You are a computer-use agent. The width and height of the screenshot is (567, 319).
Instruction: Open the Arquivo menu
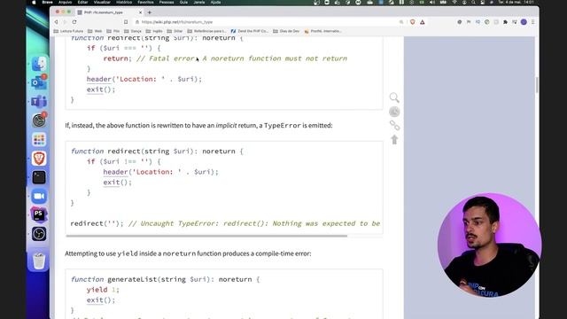pos(65,2)
